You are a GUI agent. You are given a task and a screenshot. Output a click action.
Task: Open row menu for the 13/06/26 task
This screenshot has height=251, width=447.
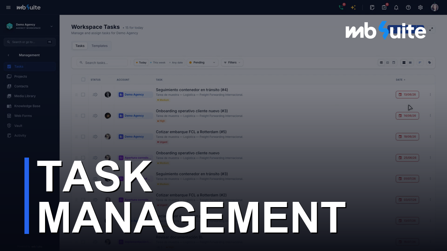point(430,94)
